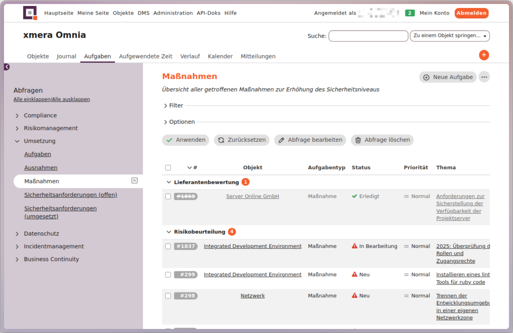
Task: Click the X icon beside Maßnahmen
Action: [134, 181]
